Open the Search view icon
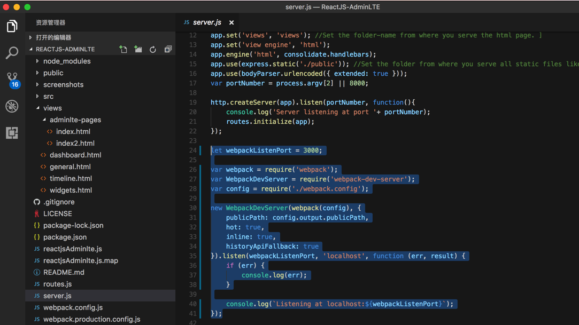Image resolution: width=579 pixels, height=325 pixels. tap(12, 52)
